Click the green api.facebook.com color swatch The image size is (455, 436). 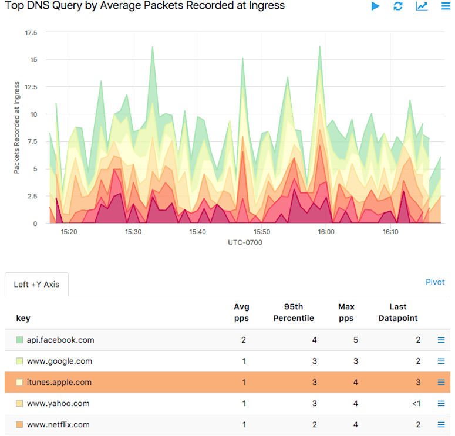point(19,340)
